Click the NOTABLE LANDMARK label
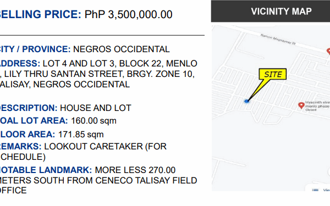The width and height of the screenshot is (330, 206). click(46, 170)
